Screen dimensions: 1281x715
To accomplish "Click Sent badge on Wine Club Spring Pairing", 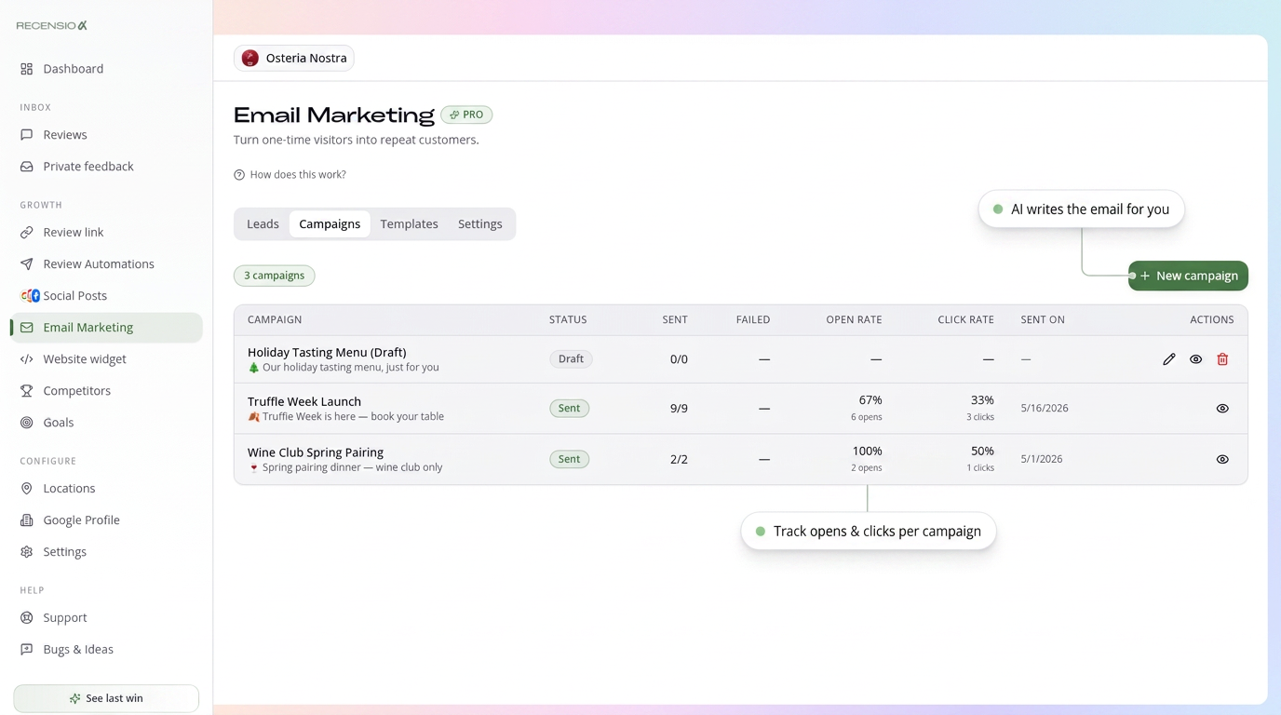I will pyautogui.click(x=569, y=459).
